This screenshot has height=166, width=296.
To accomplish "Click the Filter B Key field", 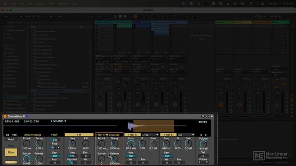I will (166, 156).
